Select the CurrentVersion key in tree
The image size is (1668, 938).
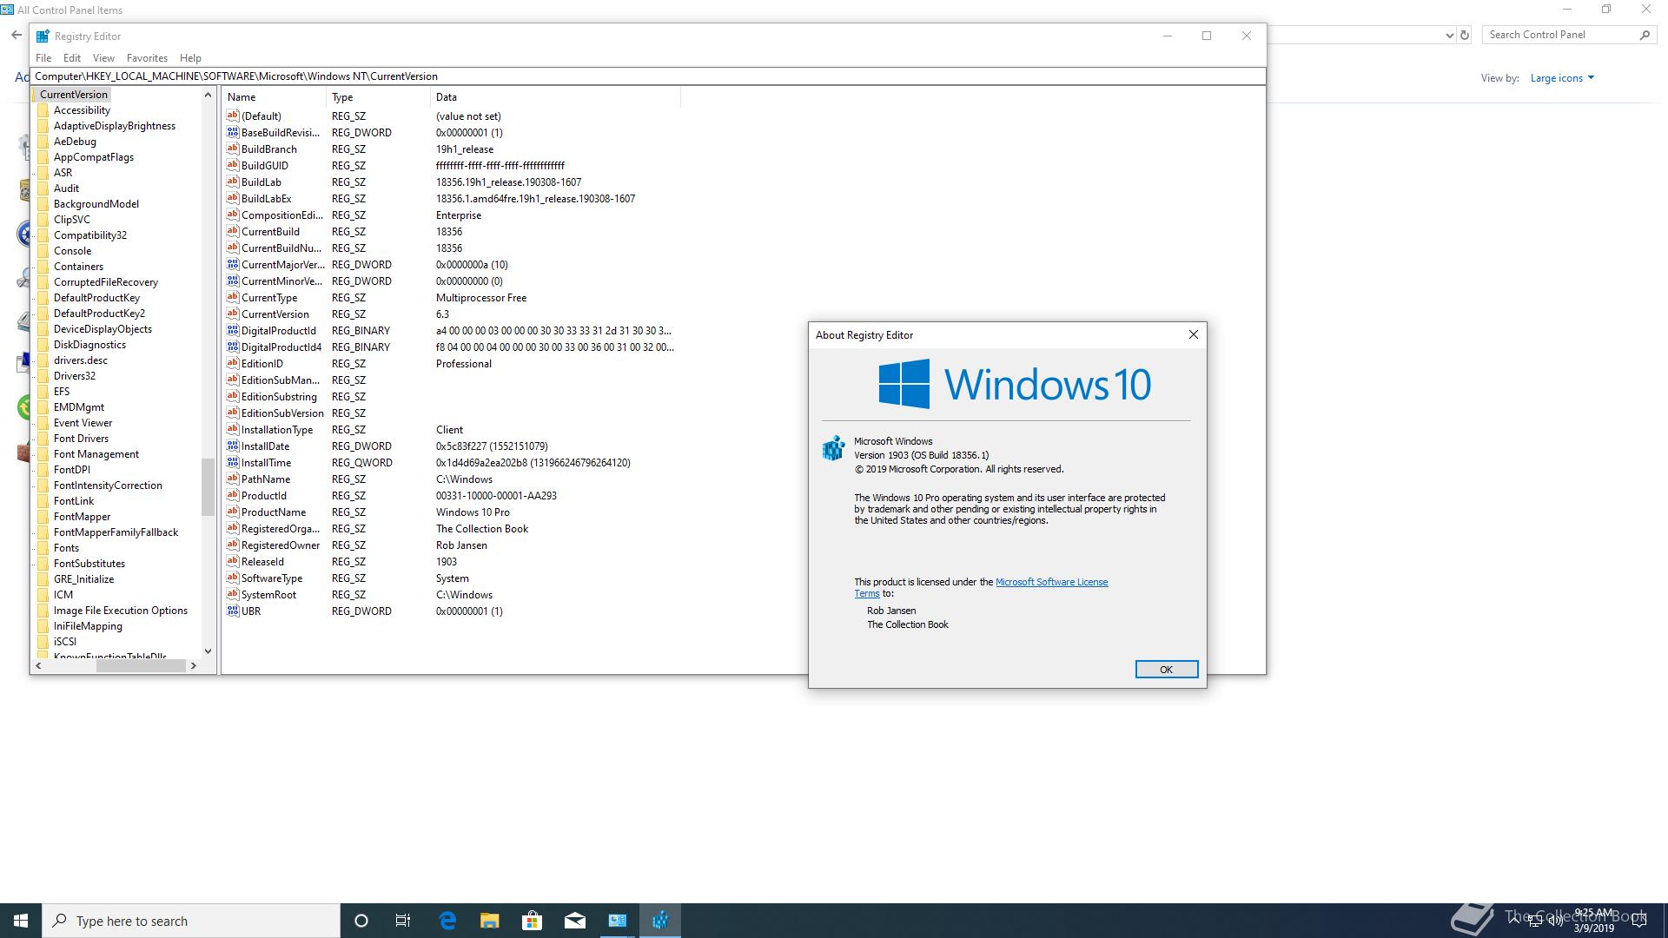(74, 95)
